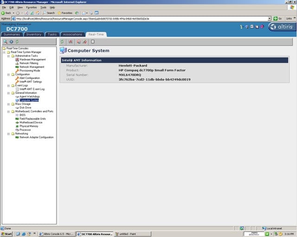Click the IE Refresh page icon
Screen dimensions: 297x237
pos(32,13)
